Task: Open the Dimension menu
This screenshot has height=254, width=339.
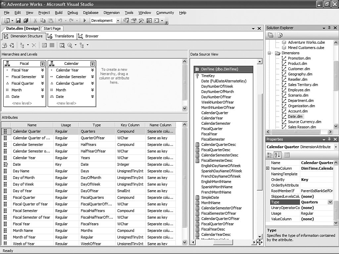Action: [112, 13]
